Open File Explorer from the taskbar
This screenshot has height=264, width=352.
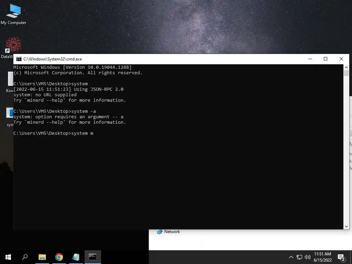[42, 257]
